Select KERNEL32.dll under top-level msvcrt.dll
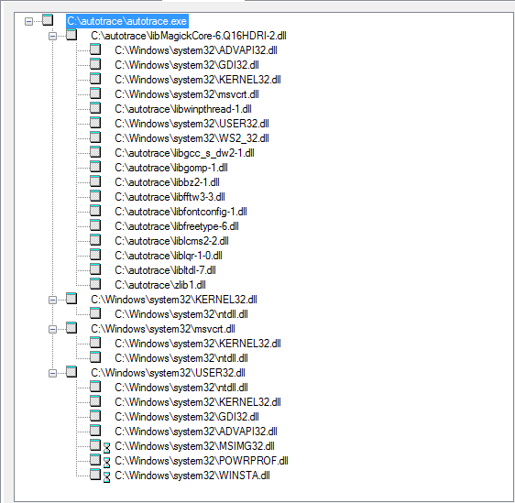 tap(198, 344)
